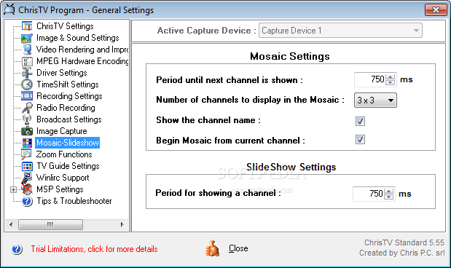Click the SlideShow period 750 ms field
Image resolution: width=451 pixels, height=268 pixels.
click(369, 194)
